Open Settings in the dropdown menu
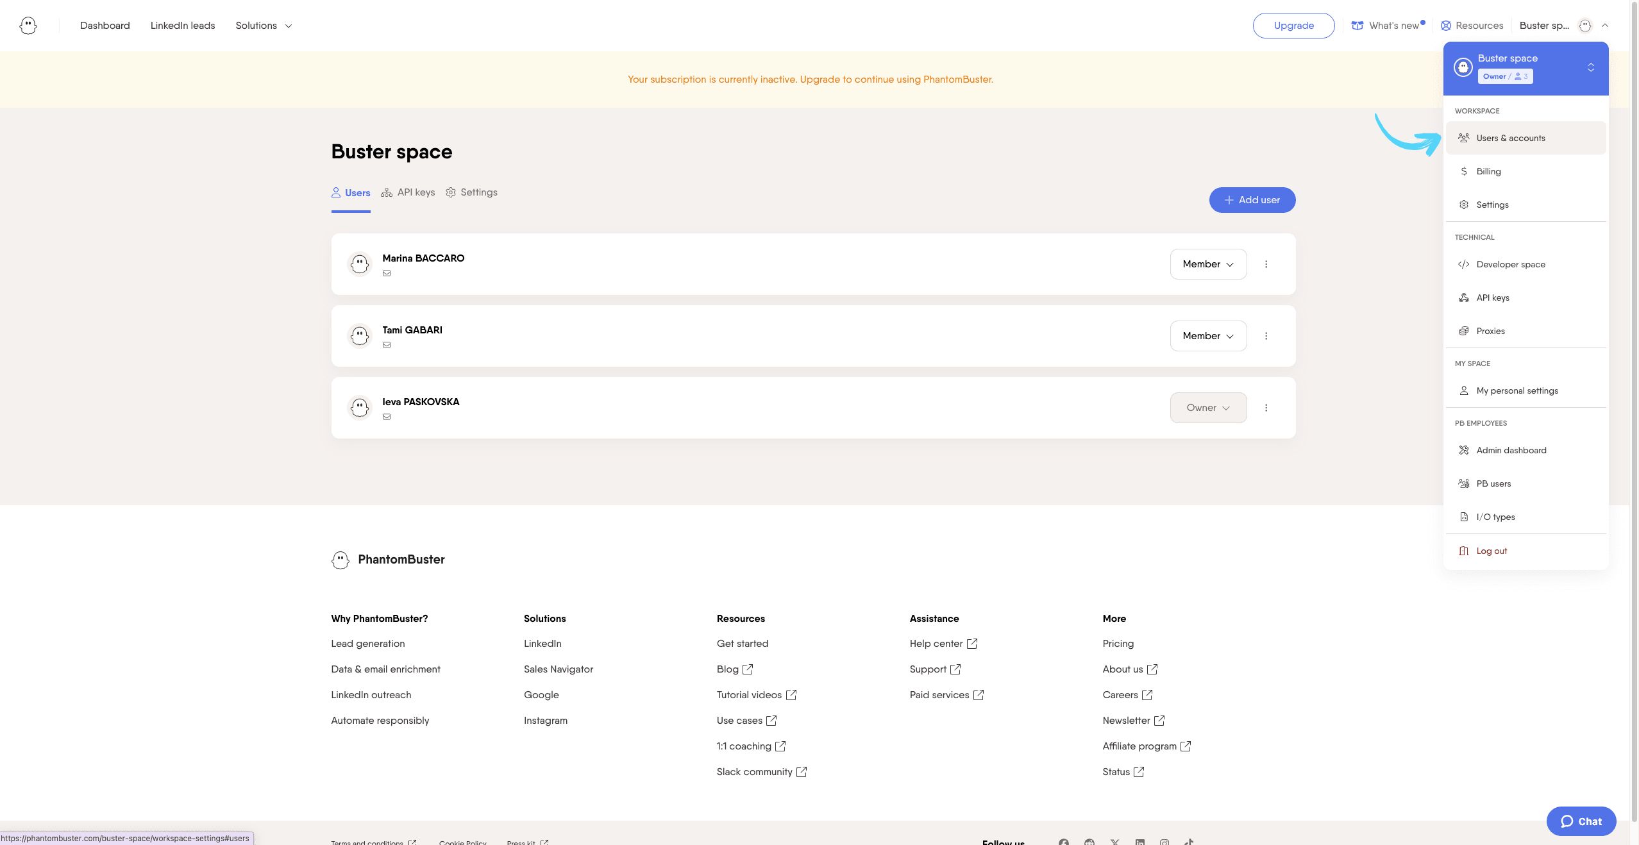This screenshot has width=1639, height=845. pos(1526,205)
